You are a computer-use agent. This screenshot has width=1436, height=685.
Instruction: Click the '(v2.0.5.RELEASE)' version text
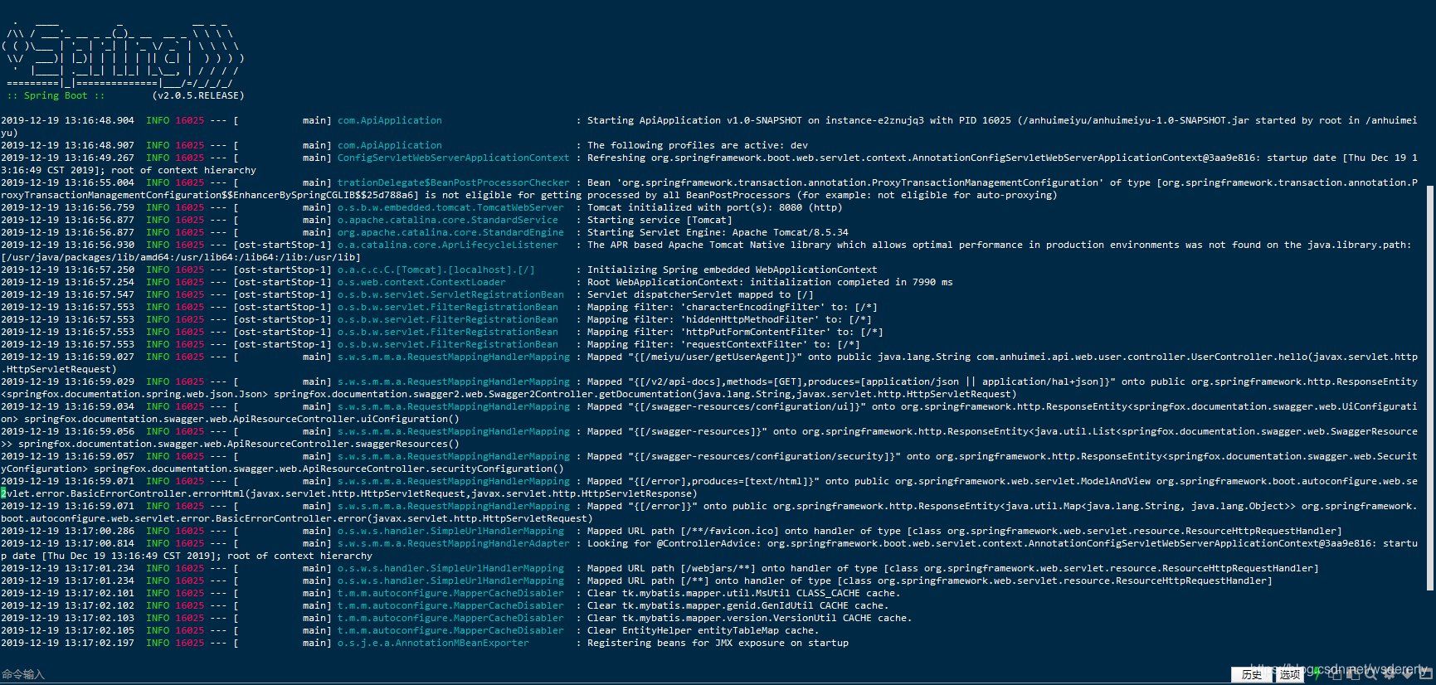point(198,95)
